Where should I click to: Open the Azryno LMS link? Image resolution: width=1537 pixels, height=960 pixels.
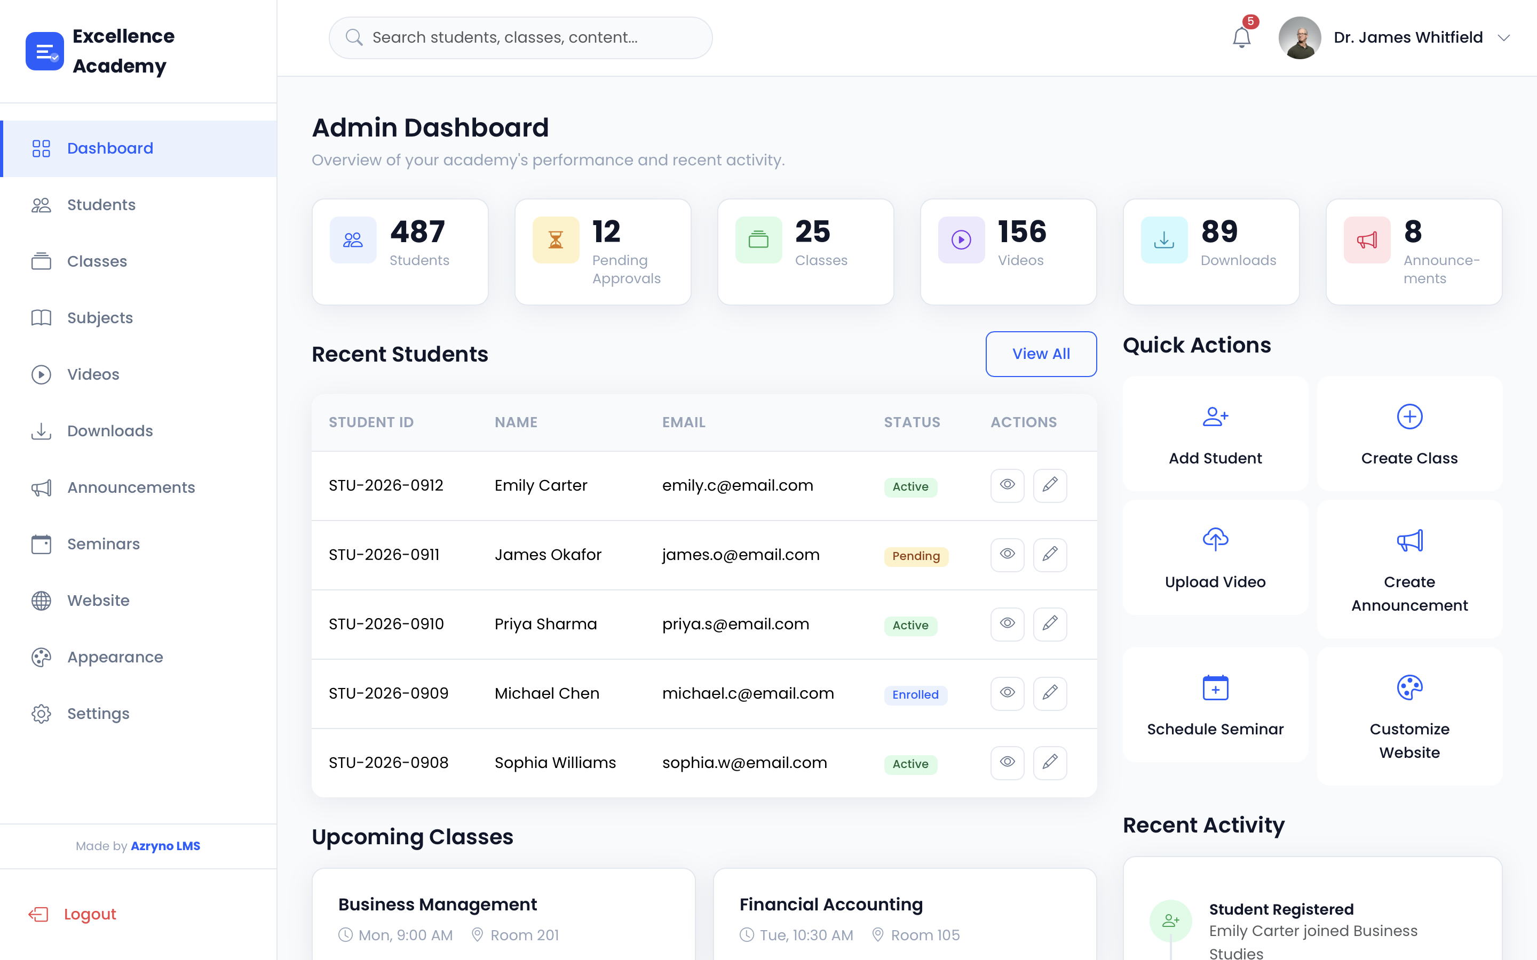click(x=165, y=846)
